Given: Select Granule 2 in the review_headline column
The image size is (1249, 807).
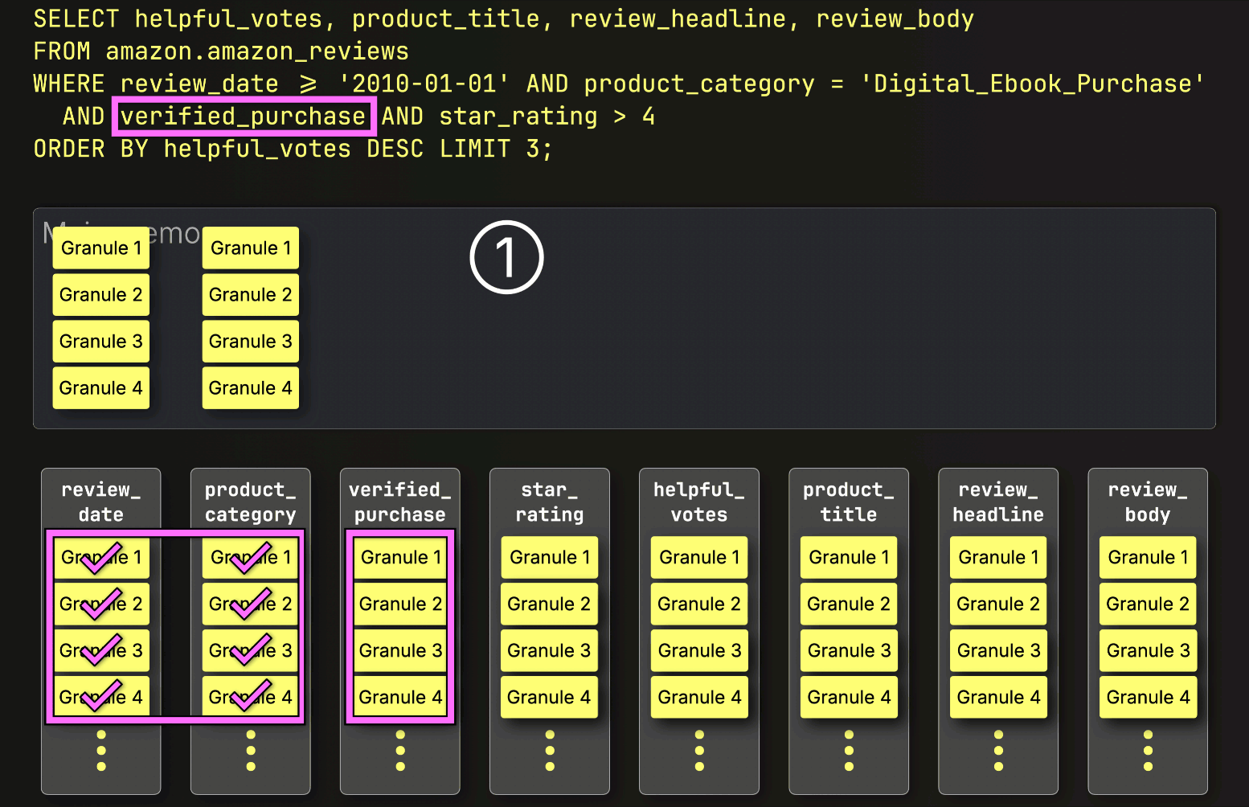Looking at the screenshot, I should click(997, 604).
